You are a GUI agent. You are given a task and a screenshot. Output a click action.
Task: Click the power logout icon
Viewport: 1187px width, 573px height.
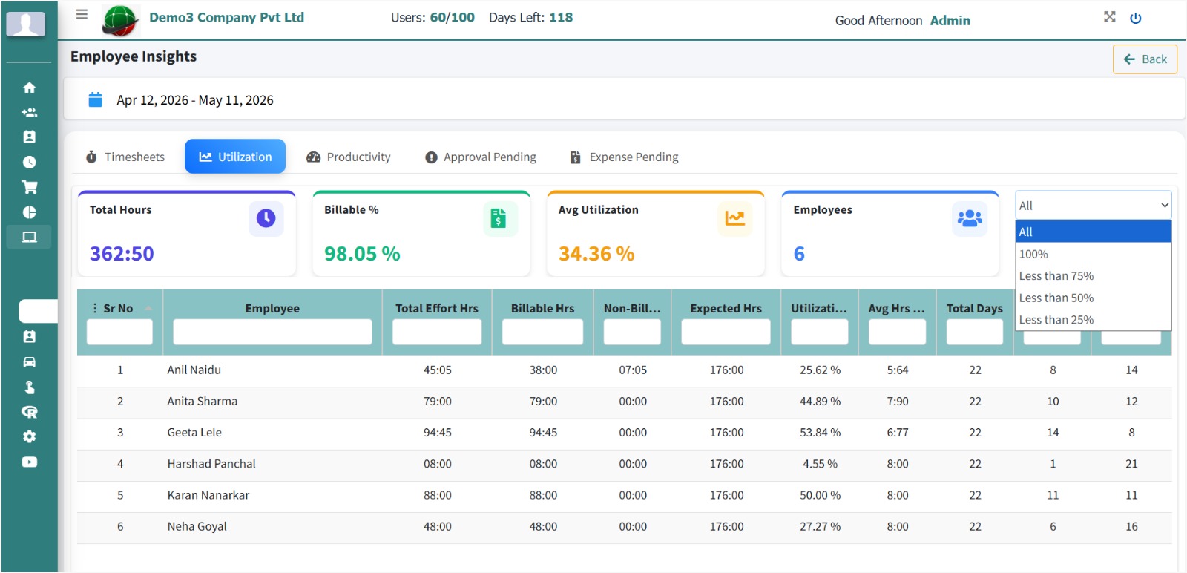[1135, 18]
